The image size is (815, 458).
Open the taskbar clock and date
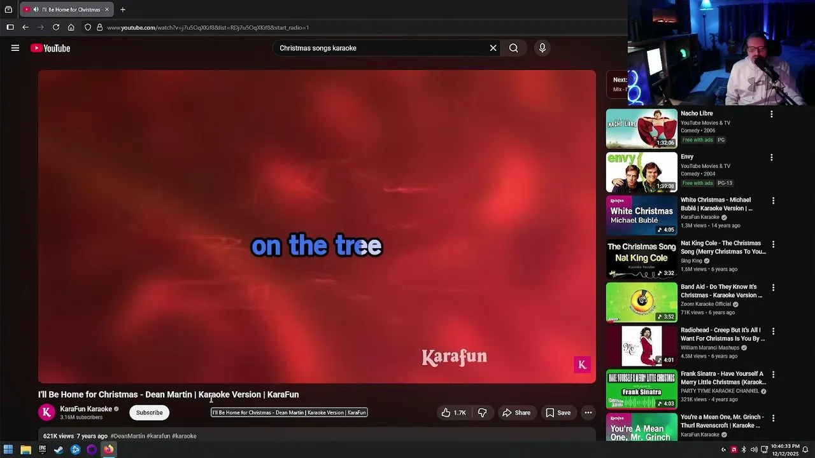[x=785, y=450]
